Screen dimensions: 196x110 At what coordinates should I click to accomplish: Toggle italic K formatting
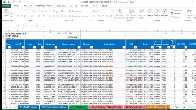21,16
